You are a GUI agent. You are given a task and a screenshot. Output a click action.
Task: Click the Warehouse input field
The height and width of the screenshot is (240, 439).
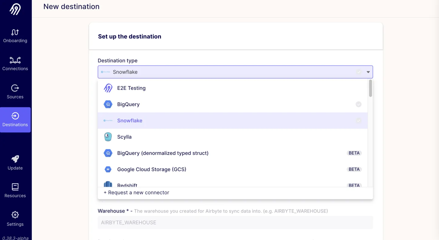pyautogui.click(x=235, y=223)
